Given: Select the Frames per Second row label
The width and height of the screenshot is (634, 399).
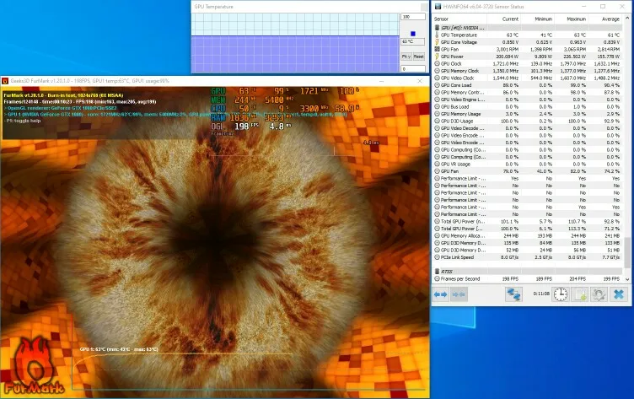Looking at the screenshot, I should pyautogui.click(x=460, y=279).
